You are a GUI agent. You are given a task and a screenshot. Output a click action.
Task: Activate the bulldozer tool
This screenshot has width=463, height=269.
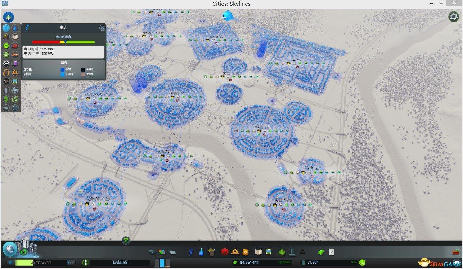pyautogui.click(x=456, y=252)
